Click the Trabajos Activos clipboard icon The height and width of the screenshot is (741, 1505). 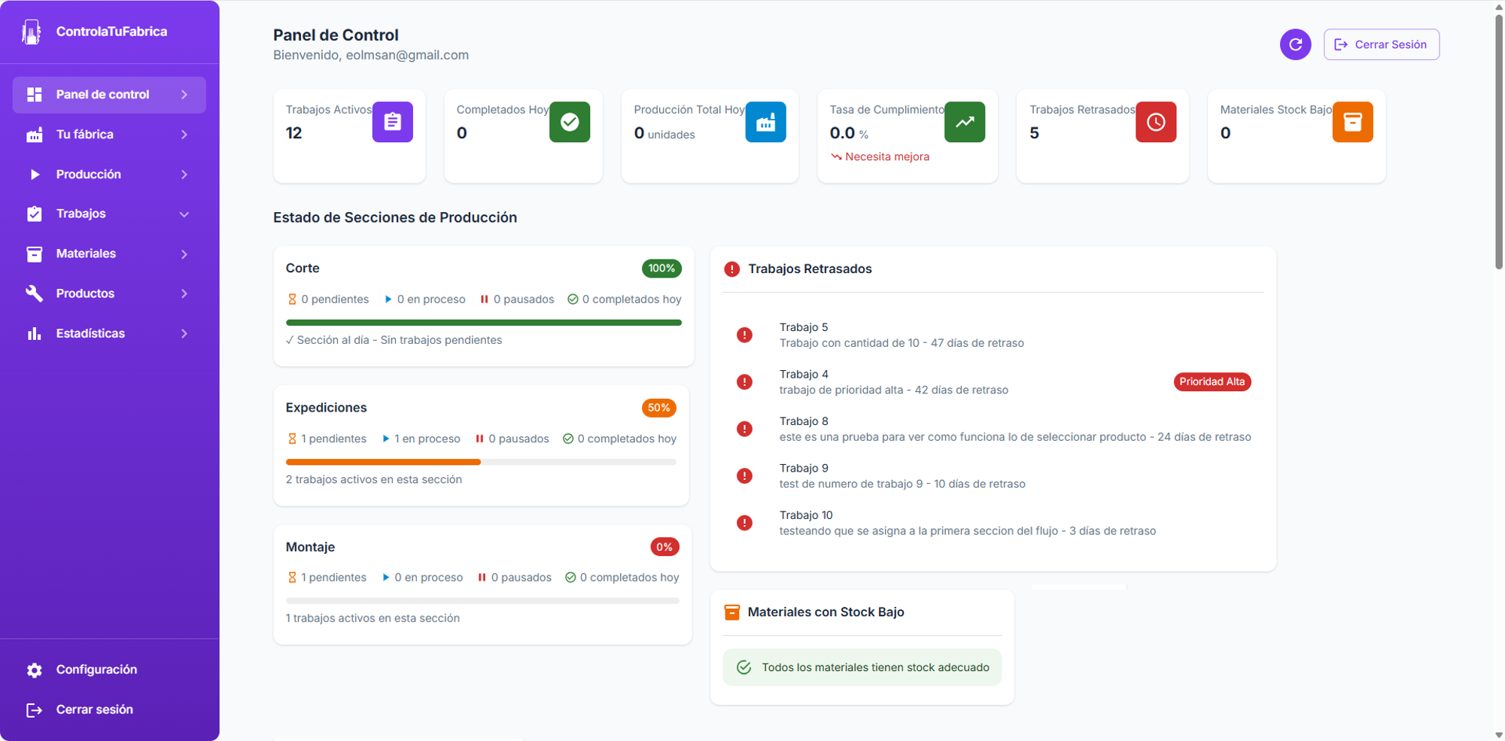[x=392, y=122]
